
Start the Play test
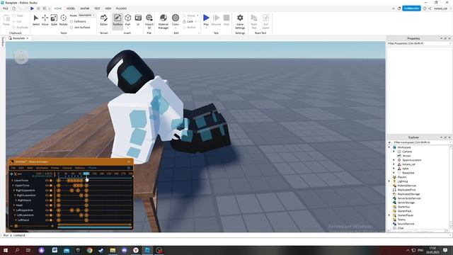click(206, 21)
